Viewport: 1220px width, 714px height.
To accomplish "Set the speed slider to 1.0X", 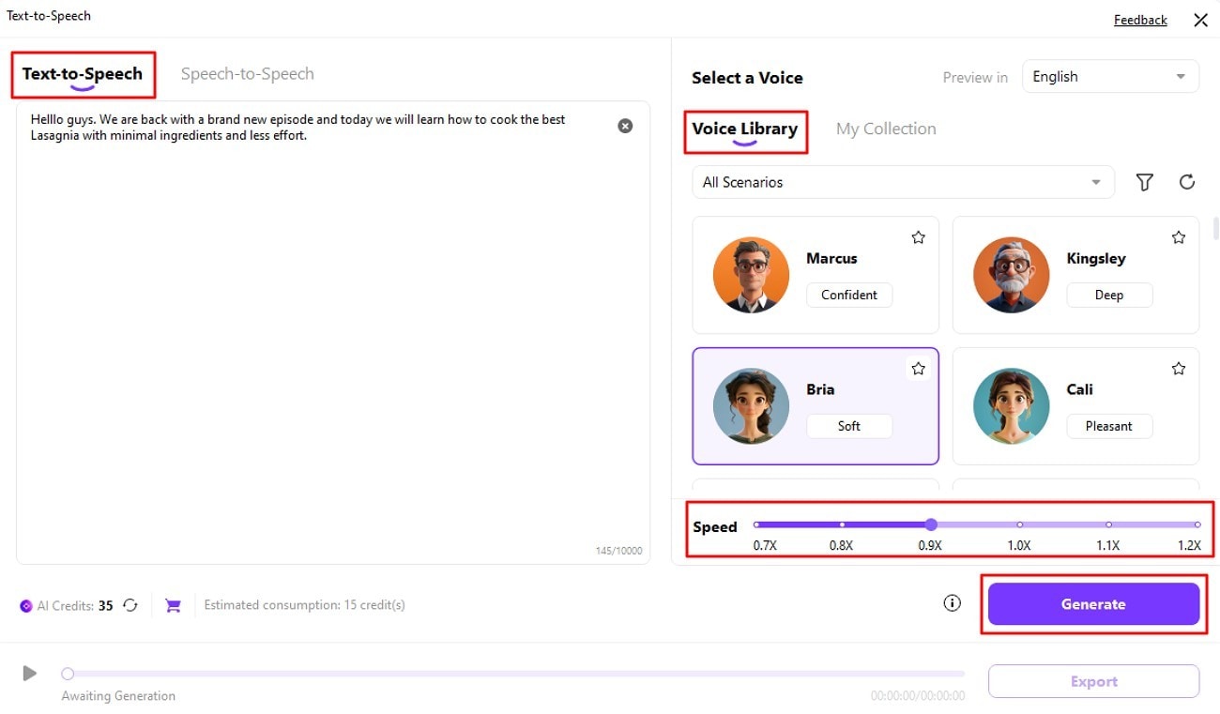I will 1020,524.
